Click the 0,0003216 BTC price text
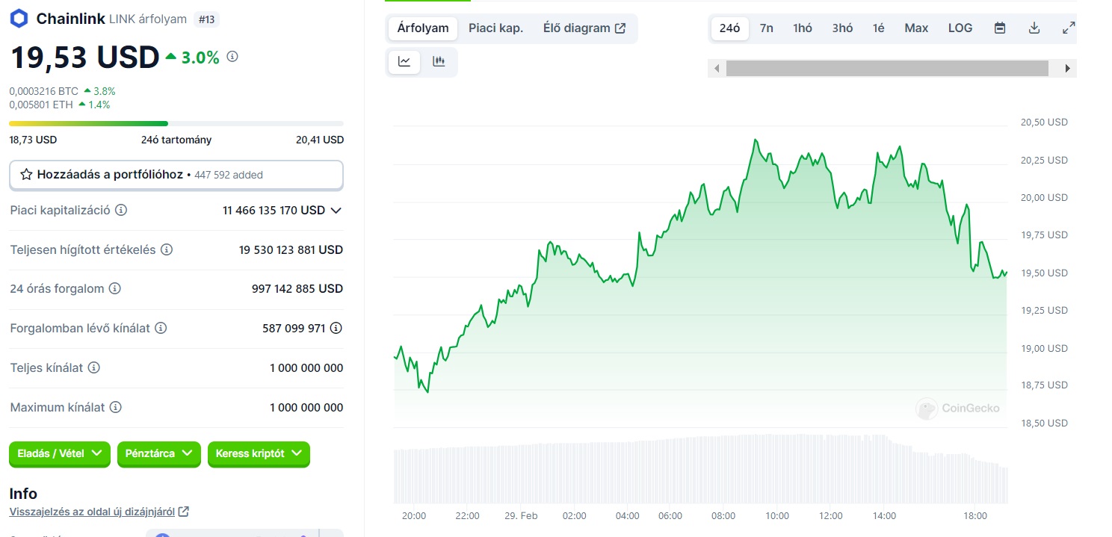 tap(43, 91)
